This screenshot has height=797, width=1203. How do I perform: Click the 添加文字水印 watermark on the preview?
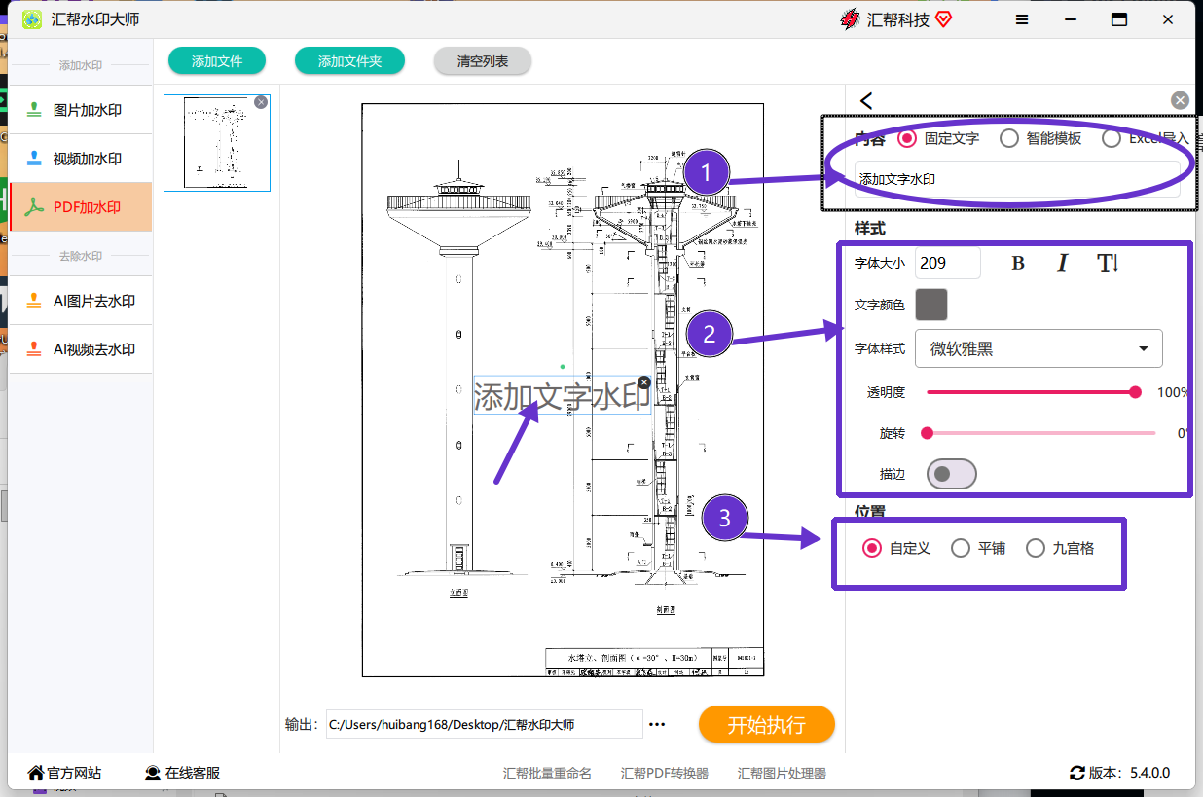coord(562,397)
